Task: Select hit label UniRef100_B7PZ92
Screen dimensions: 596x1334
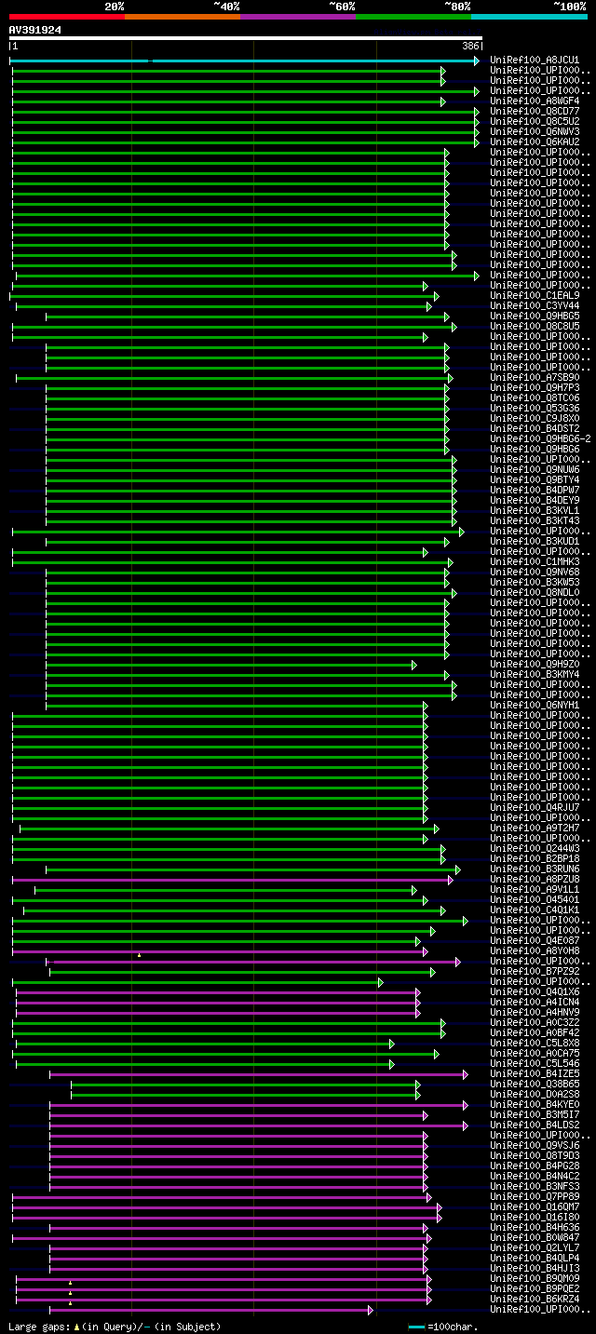Action: coord(535,972)
